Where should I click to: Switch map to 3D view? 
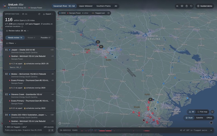coord(191,112)
